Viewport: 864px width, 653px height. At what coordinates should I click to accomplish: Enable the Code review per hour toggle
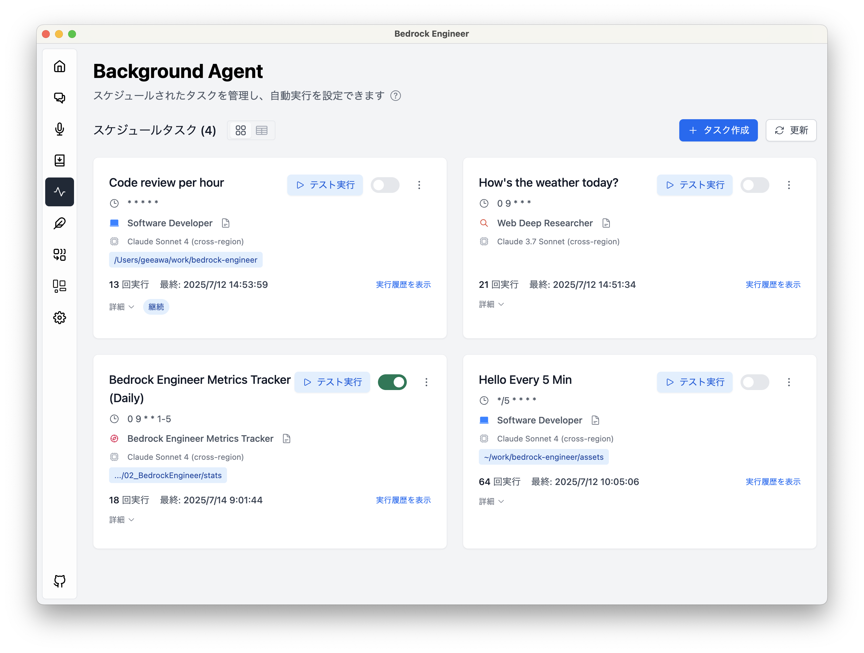(385, 185)
